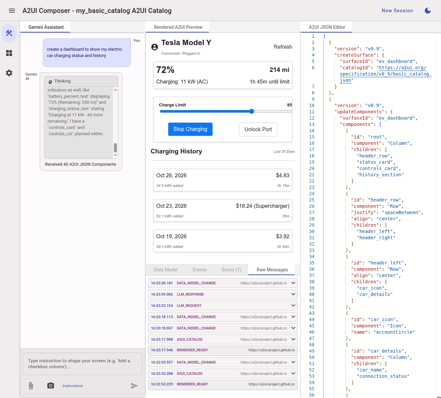Open the widgets catalog sidebar icon
The width and height of the screenshot is (441, 398).
(9, 53)
